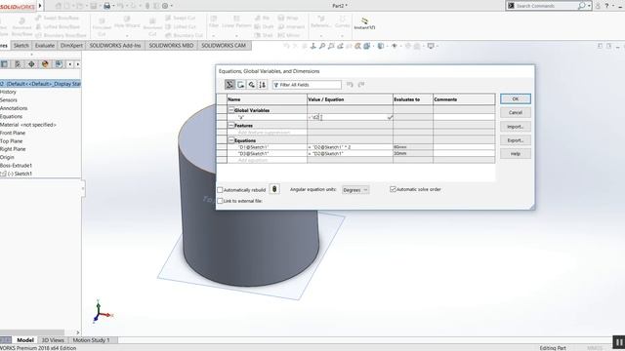Select Top Plane in the feature tree
This screenshot has width=625, height=351.
click(x=12, y=141)
